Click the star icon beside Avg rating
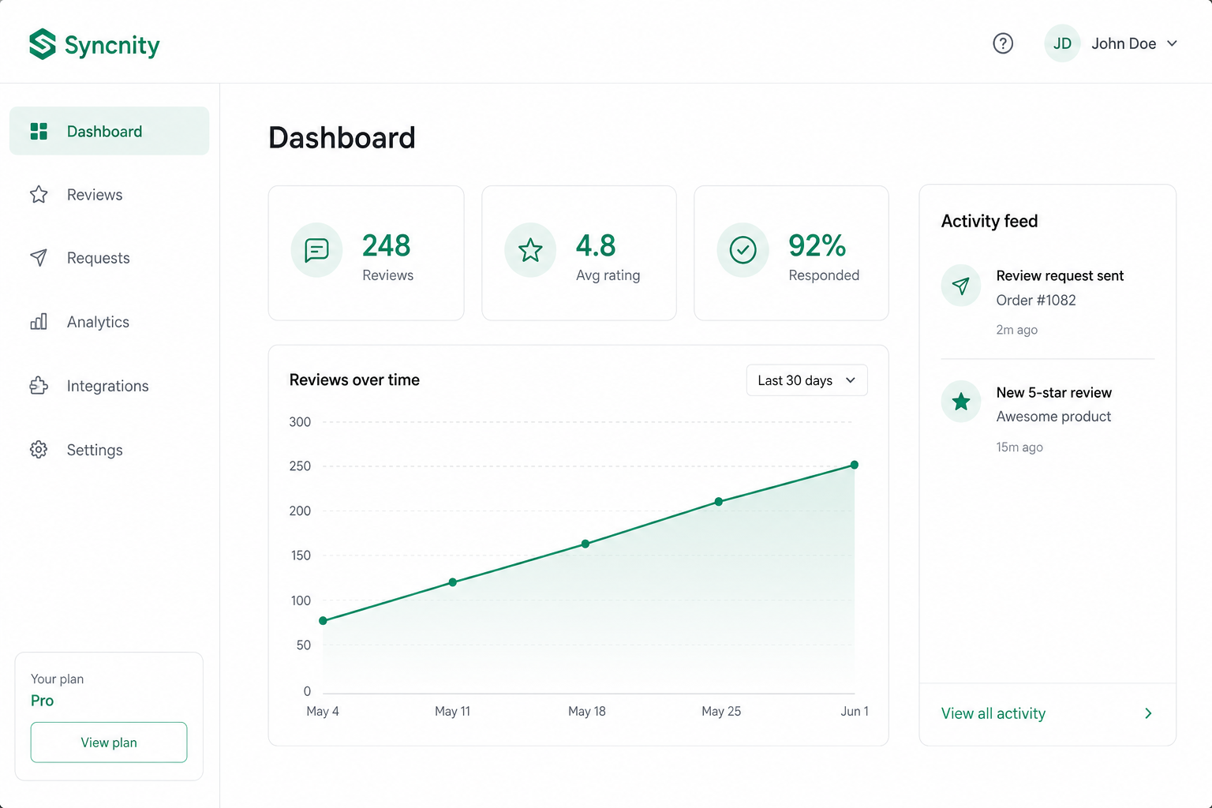The width and height of the screenshot is (1212, 808). click(530, 250)
